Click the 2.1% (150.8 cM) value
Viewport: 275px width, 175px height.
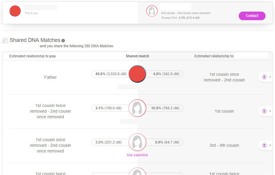pyautogui.click(x=108, y=108)
